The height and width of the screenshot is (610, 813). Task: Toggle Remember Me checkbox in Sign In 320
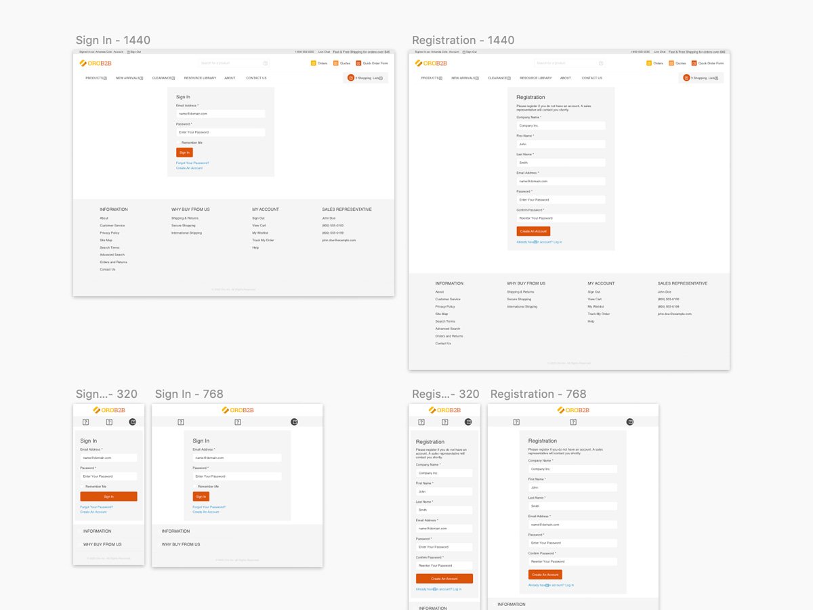(83, 487)
